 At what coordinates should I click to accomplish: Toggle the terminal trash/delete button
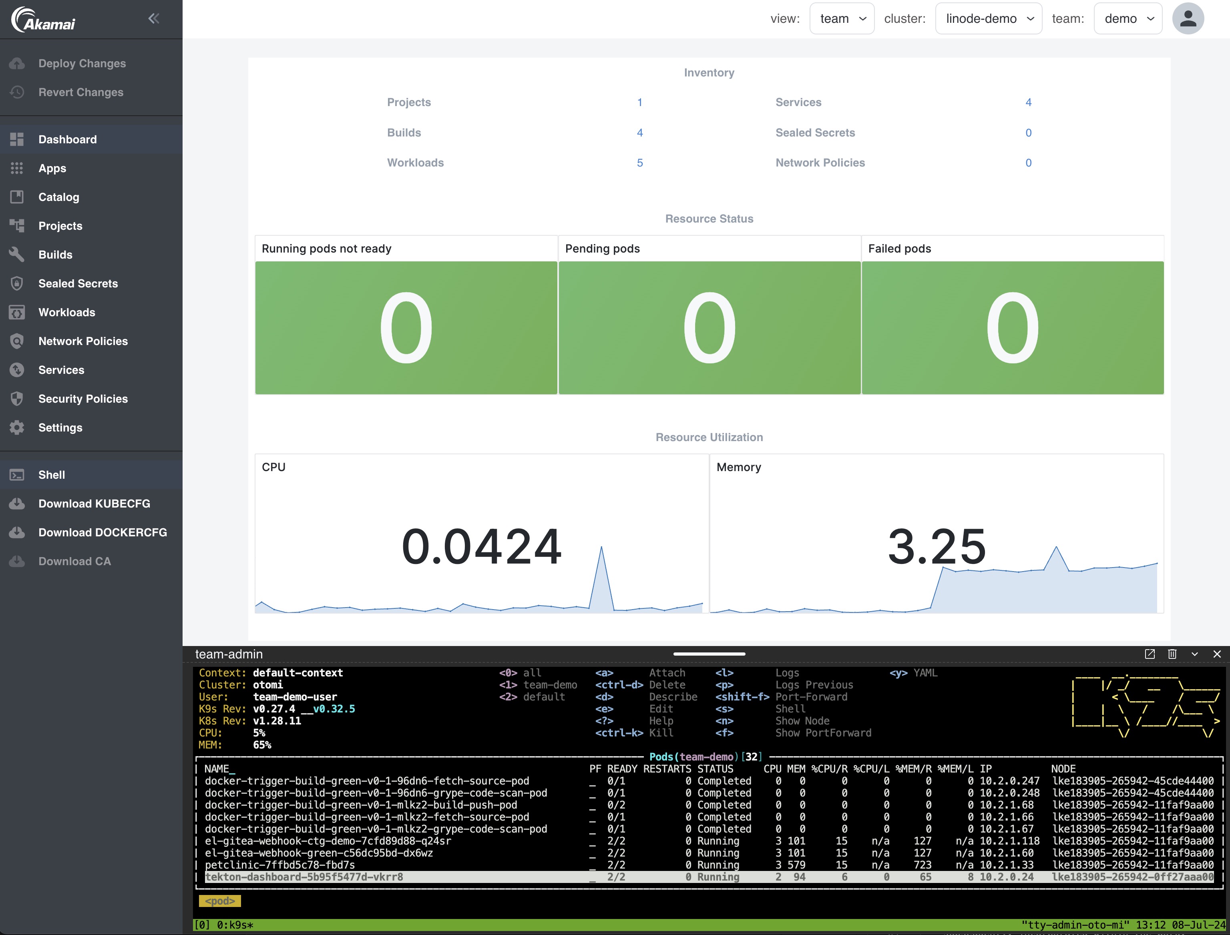point(1171,654)
